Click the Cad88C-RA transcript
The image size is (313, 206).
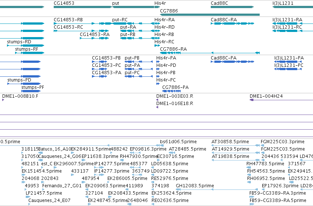pos(232,24)
